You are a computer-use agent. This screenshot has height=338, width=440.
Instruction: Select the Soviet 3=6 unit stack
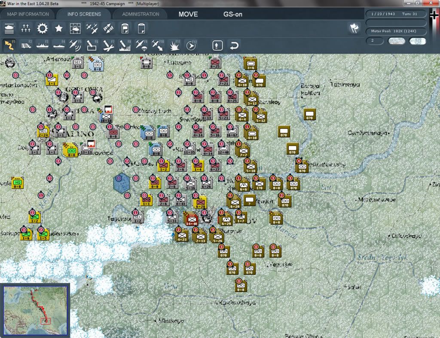click(251, 64)
